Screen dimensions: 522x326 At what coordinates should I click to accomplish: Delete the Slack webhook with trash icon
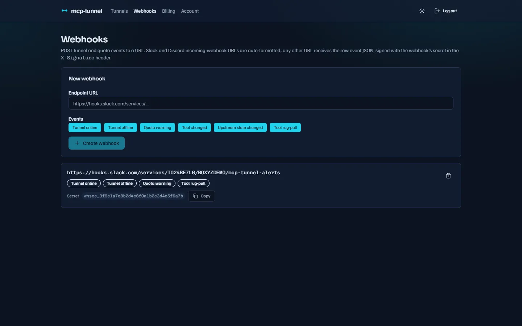pos(448,176)
